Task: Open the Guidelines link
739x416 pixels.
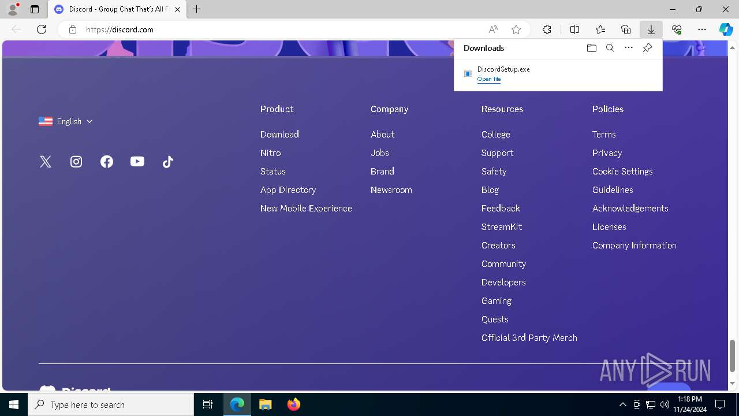Action: pyautogui.click(x=613, y=190)
